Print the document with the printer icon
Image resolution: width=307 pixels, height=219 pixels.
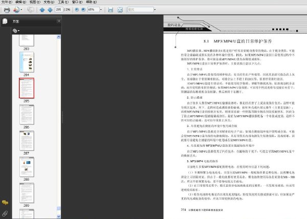pos(7,10)
